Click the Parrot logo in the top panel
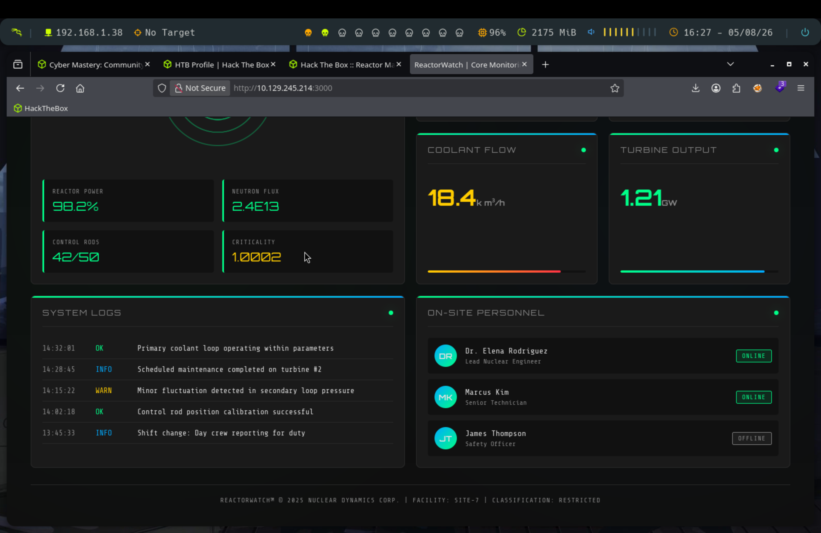The image size is (821, 533). pyautogui.click(x=16, y=32)
